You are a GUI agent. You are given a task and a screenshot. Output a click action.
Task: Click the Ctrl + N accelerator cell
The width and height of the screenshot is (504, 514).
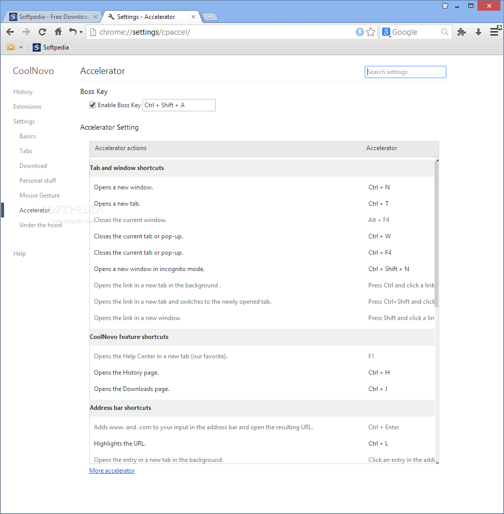click(379, 187)
